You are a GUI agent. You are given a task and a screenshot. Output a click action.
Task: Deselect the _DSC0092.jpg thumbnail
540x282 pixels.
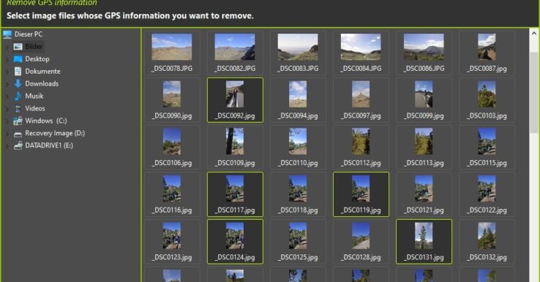tap(235, 100)
